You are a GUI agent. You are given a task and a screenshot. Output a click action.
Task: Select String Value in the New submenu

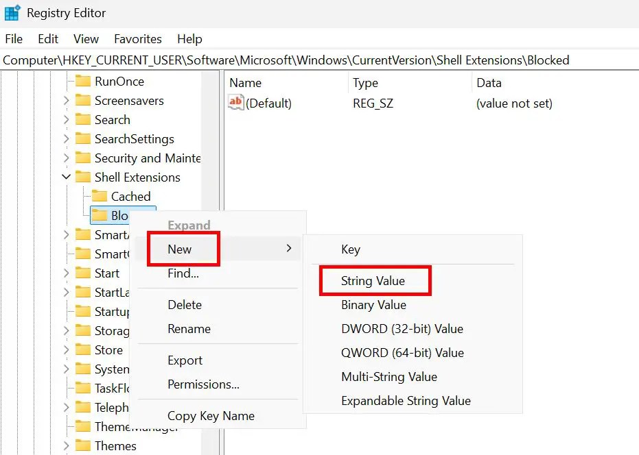click(x=413, y=281)
